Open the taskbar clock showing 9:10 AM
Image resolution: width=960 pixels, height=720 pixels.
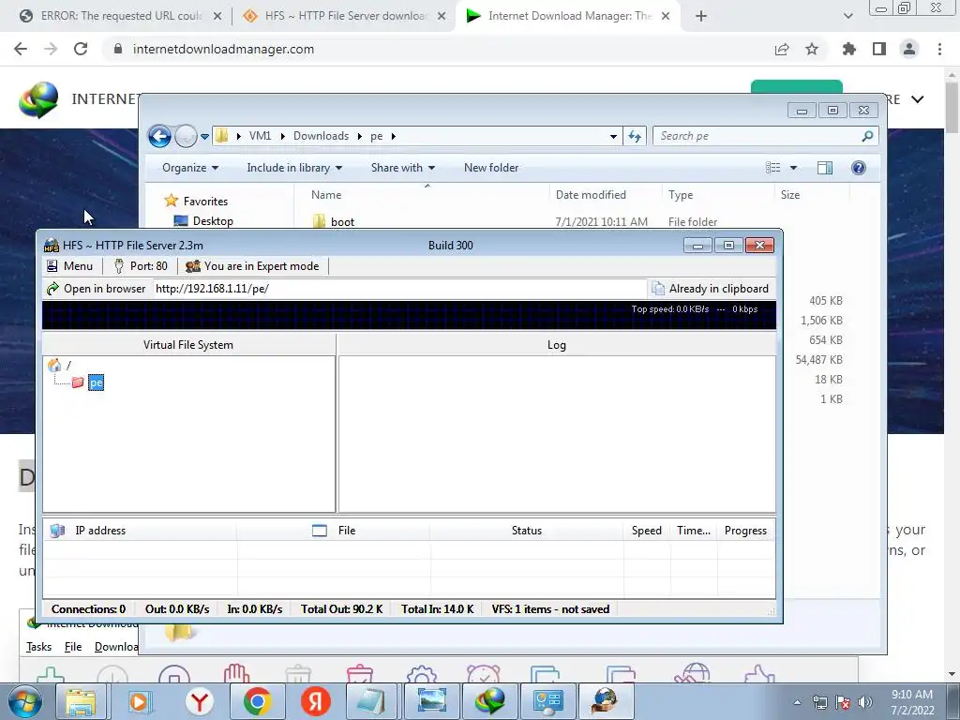pyautogui.click(x=911, y=702)
